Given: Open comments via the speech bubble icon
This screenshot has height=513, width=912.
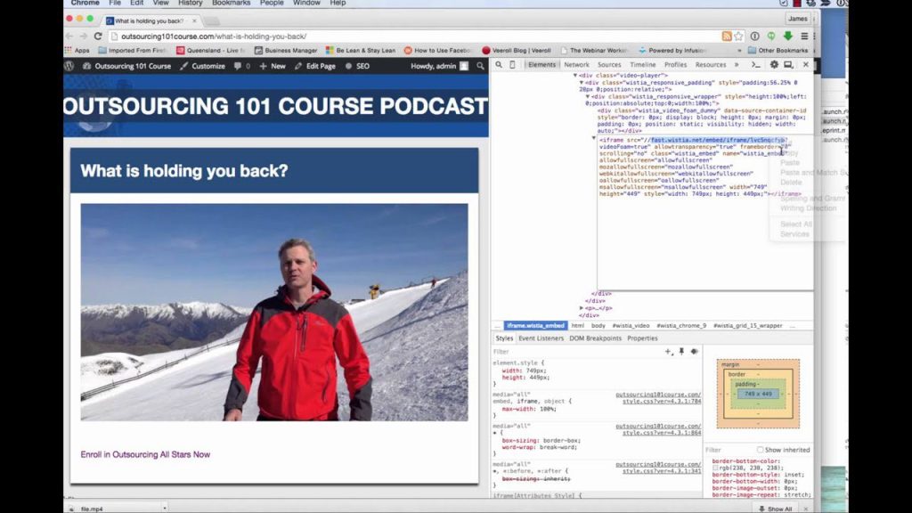Looking at the screenshot, I should point(237,66).
